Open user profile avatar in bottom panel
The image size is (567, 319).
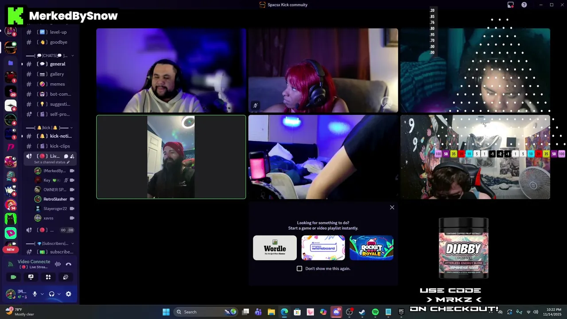pos(11,294)
